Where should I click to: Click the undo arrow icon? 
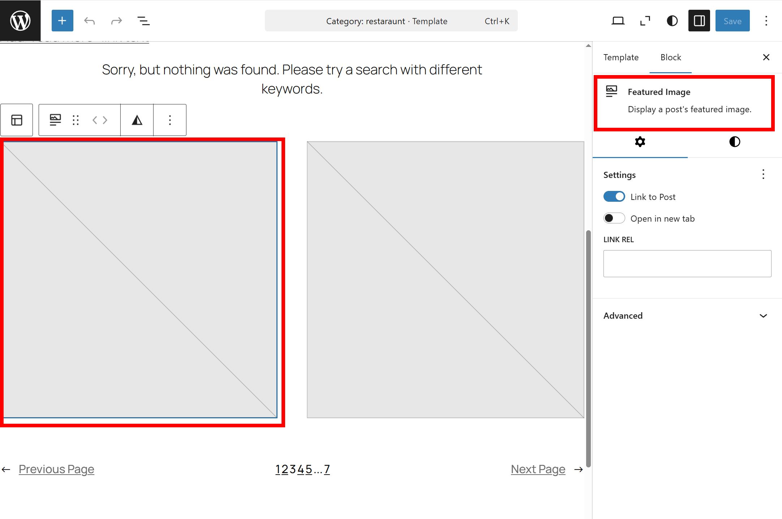(x=89, y=21)
